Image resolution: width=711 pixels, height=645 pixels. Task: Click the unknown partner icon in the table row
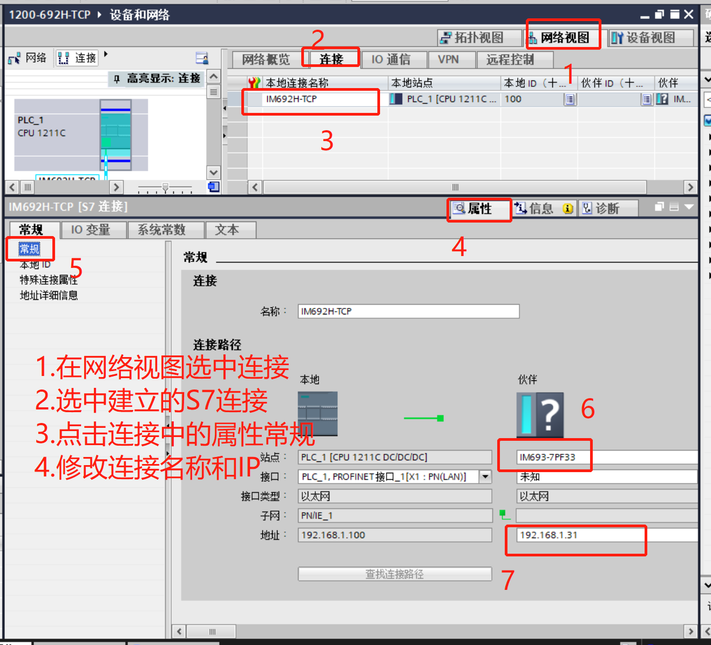click(662, 99)
